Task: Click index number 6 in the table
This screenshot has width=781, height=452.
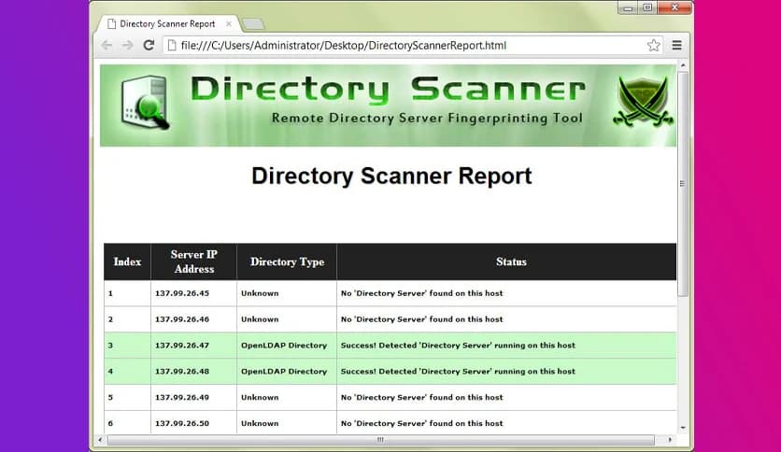Action: [x=110, y=423]
